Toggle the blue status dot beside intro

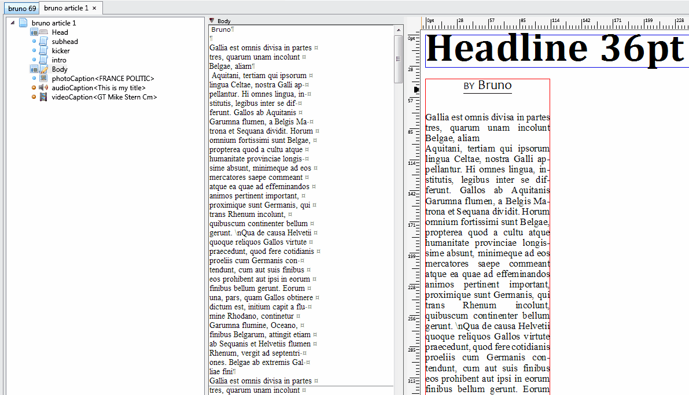click(x=34, y=60)
